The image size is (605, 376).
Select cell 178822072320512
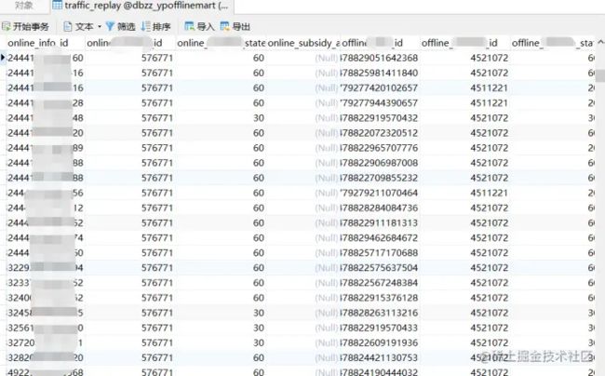point(379,133)
